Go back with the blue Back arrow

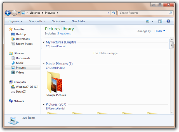[8, 13]
